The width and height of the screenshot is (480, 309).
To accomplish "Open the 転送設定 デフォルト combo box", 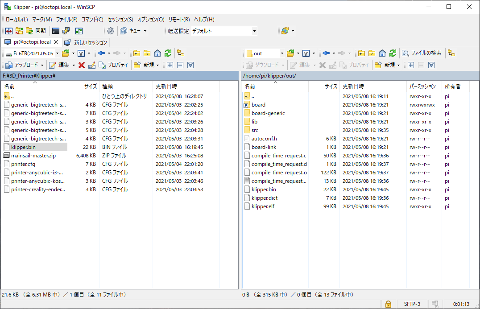I will click(224, 31).
